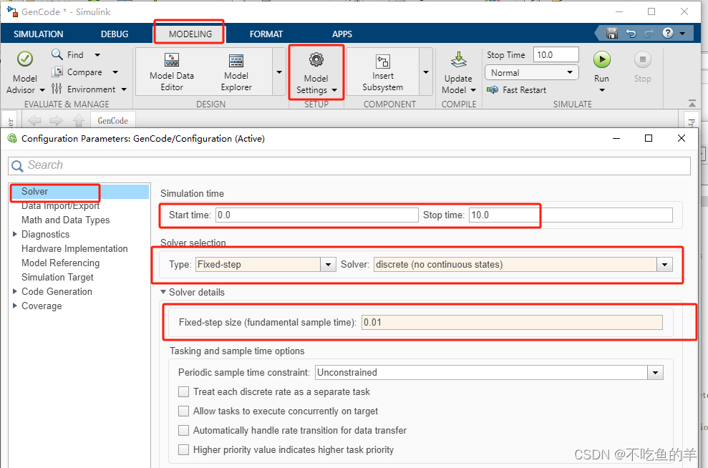708x468 pixels.
Task: Open the Component gallery dropdown arrow
Action: pos(426,72)
